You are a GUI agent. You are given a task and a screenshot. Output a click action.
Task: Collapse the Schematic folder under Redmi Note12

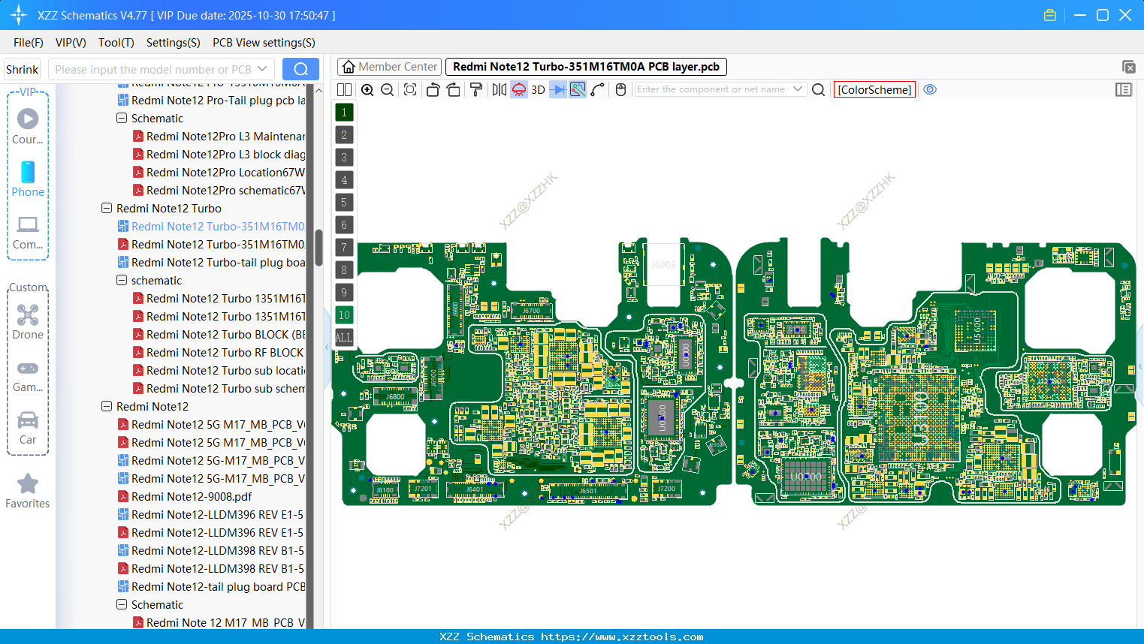[x=121, y=604]
